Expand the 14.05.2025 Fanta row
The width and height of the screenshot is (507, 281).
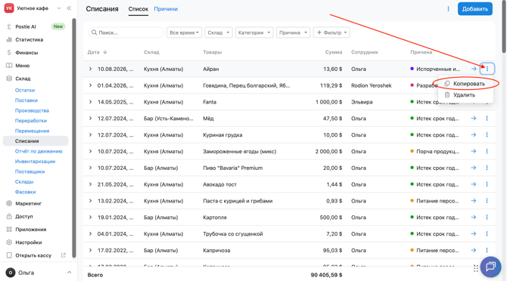click(91, 102)
